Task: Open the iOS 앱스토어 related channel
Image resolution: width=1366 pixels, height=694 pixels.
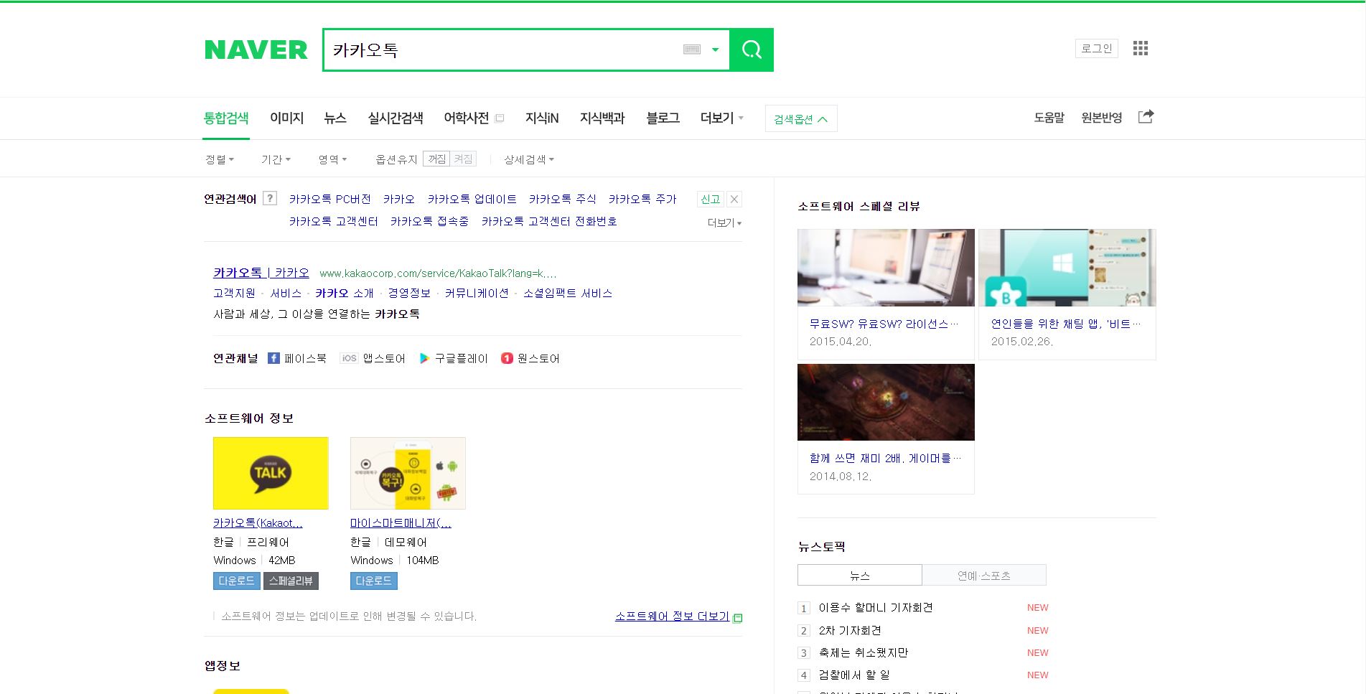Action: pos(373,358)
